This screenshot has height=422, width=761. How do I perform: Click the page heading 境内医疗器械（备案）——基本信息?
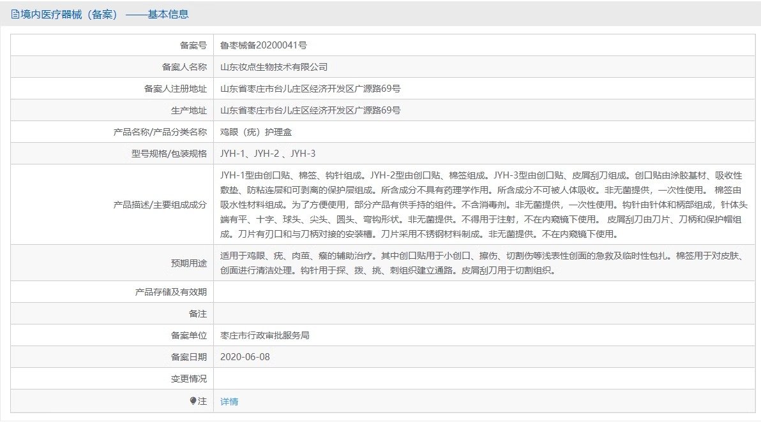pos(104,15)
